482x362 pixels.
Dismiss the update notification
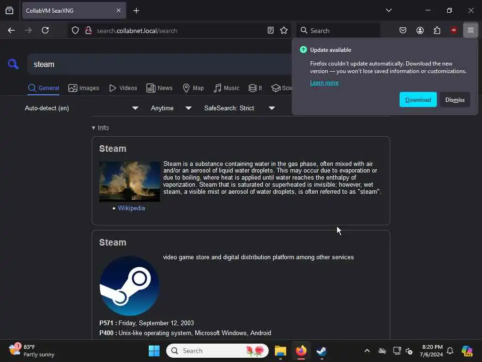(x=455, y=100)
